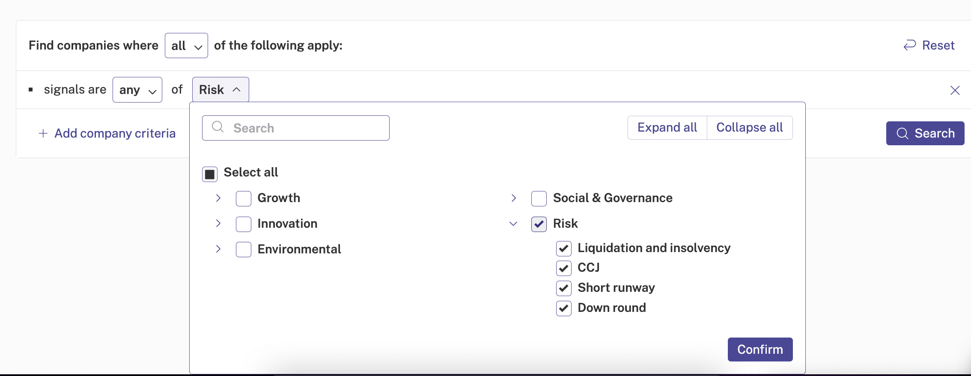Click the magnifier icon in the Search button
Viewport: 971px width, 376px height.
tap(902, 133)
